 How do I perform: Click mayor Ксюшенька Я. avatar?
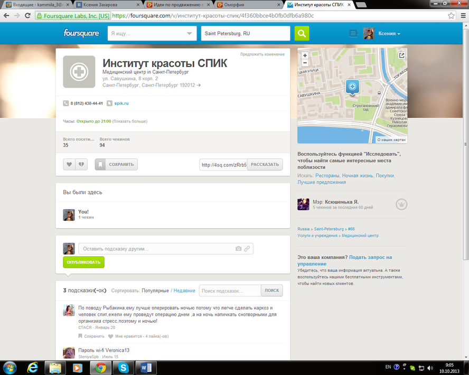click(x=303, y=204)
